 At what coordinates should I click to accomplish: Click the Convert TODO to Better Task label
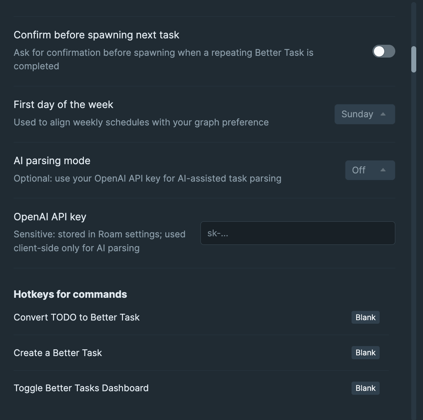tap(76, 317)
